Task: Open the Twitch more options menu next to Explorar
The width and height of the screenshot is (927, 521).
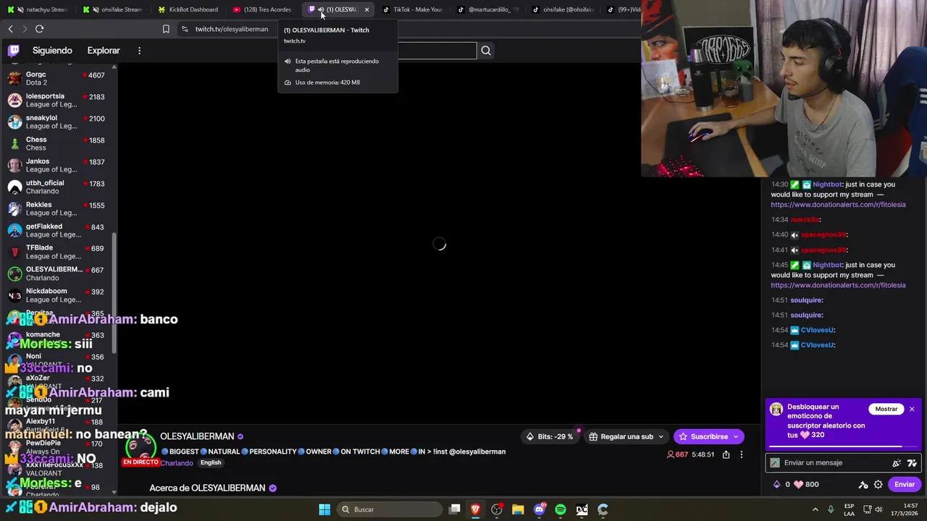Action: pos(139,51)
